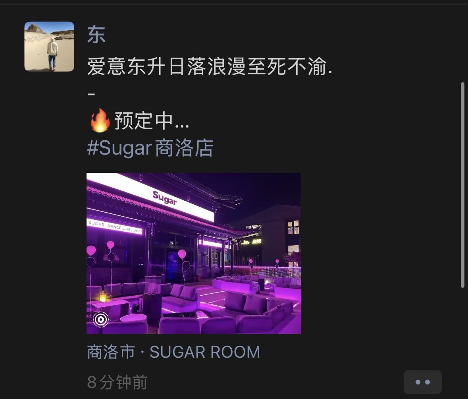Click the SUGAR DANCE LIKE SUGAR banner
The width and height of the screenshot is (468, 399).
tap(115, 226)
